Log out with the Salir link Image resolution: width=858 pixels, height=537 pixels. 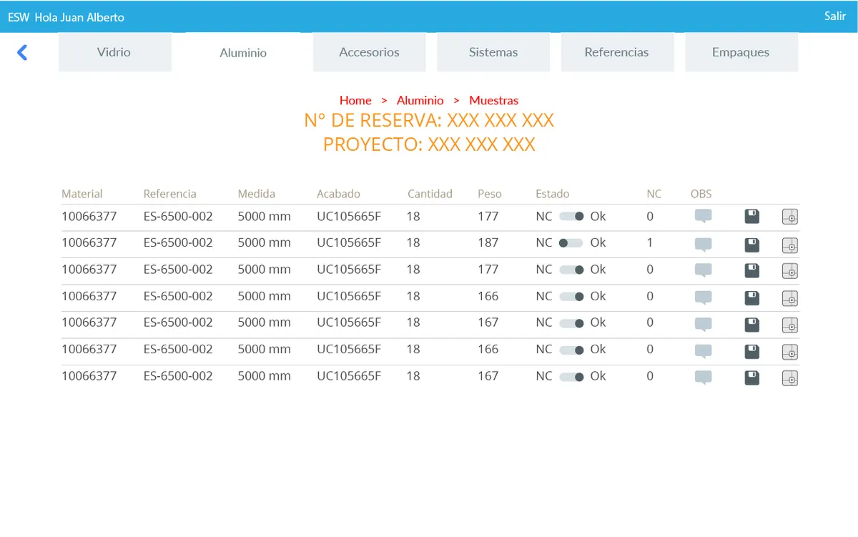[835, 16]
